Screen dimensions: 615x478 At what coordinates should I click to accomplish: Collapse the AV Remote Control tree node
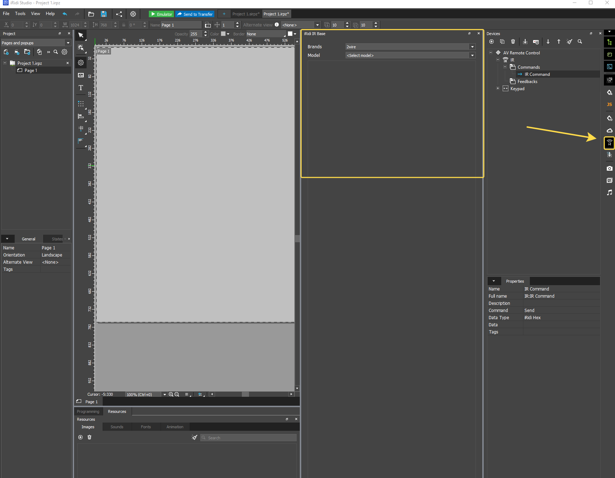tap(491, 53)
